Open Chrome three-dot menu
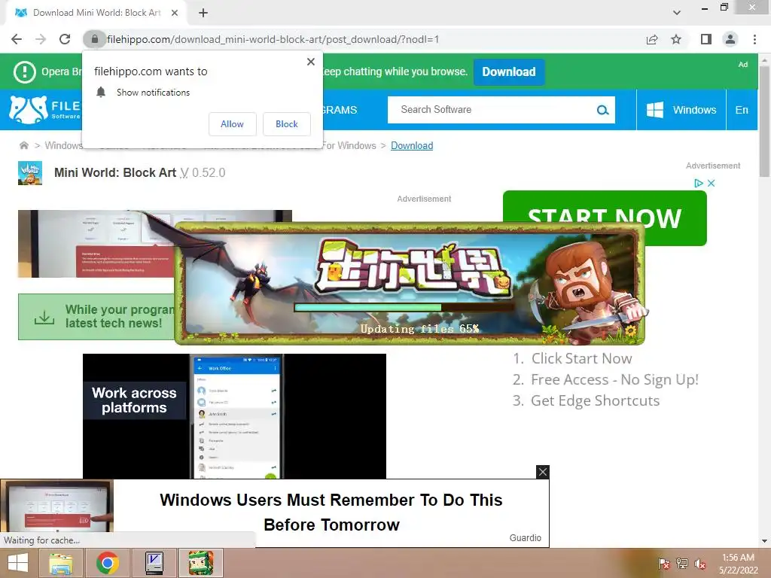This screenshot has width=771, height=578. click(x=754, y=39)
